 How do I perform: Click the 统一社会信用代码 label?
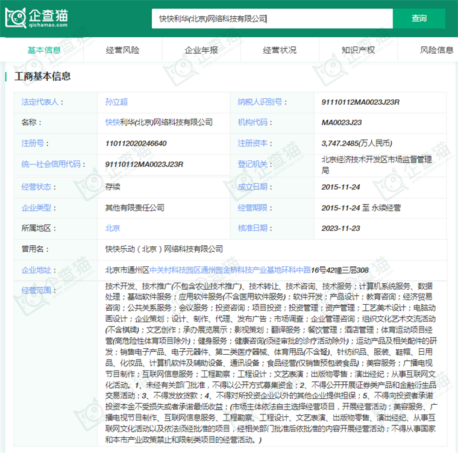[51, 164]
